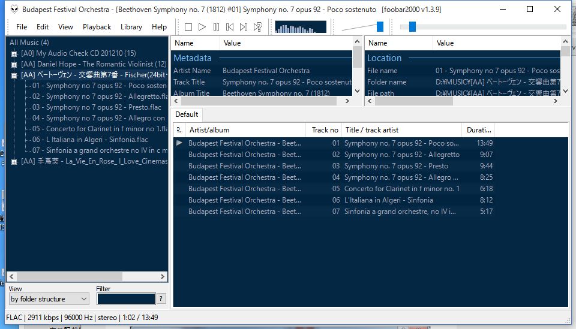This screenshot has width=576, height=329.
Task: Click library tree horizontal scroll right arrow
Action: (x=163, y=276)
